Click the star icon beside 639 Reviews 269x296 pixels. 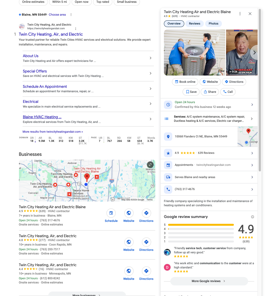pyautogui.click(x=168, y=153)
